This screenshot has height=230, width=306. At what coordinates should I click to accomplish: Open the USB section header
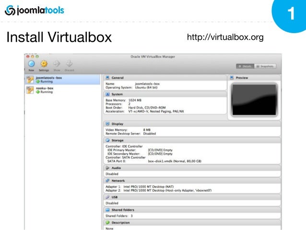[x=192, y=197]
